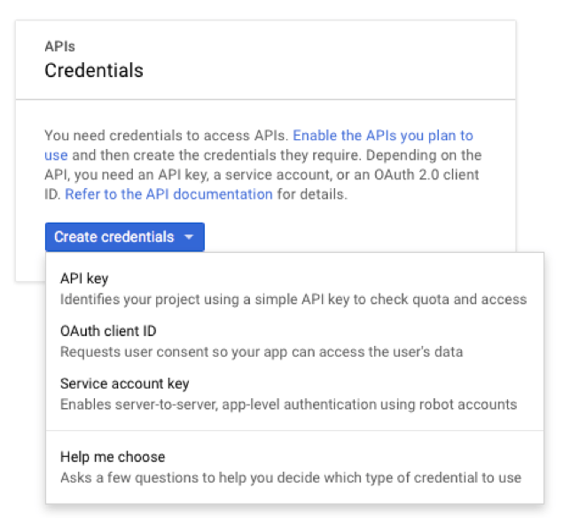Click 'You need credentials to access APIs' text

tap(166, 136)
